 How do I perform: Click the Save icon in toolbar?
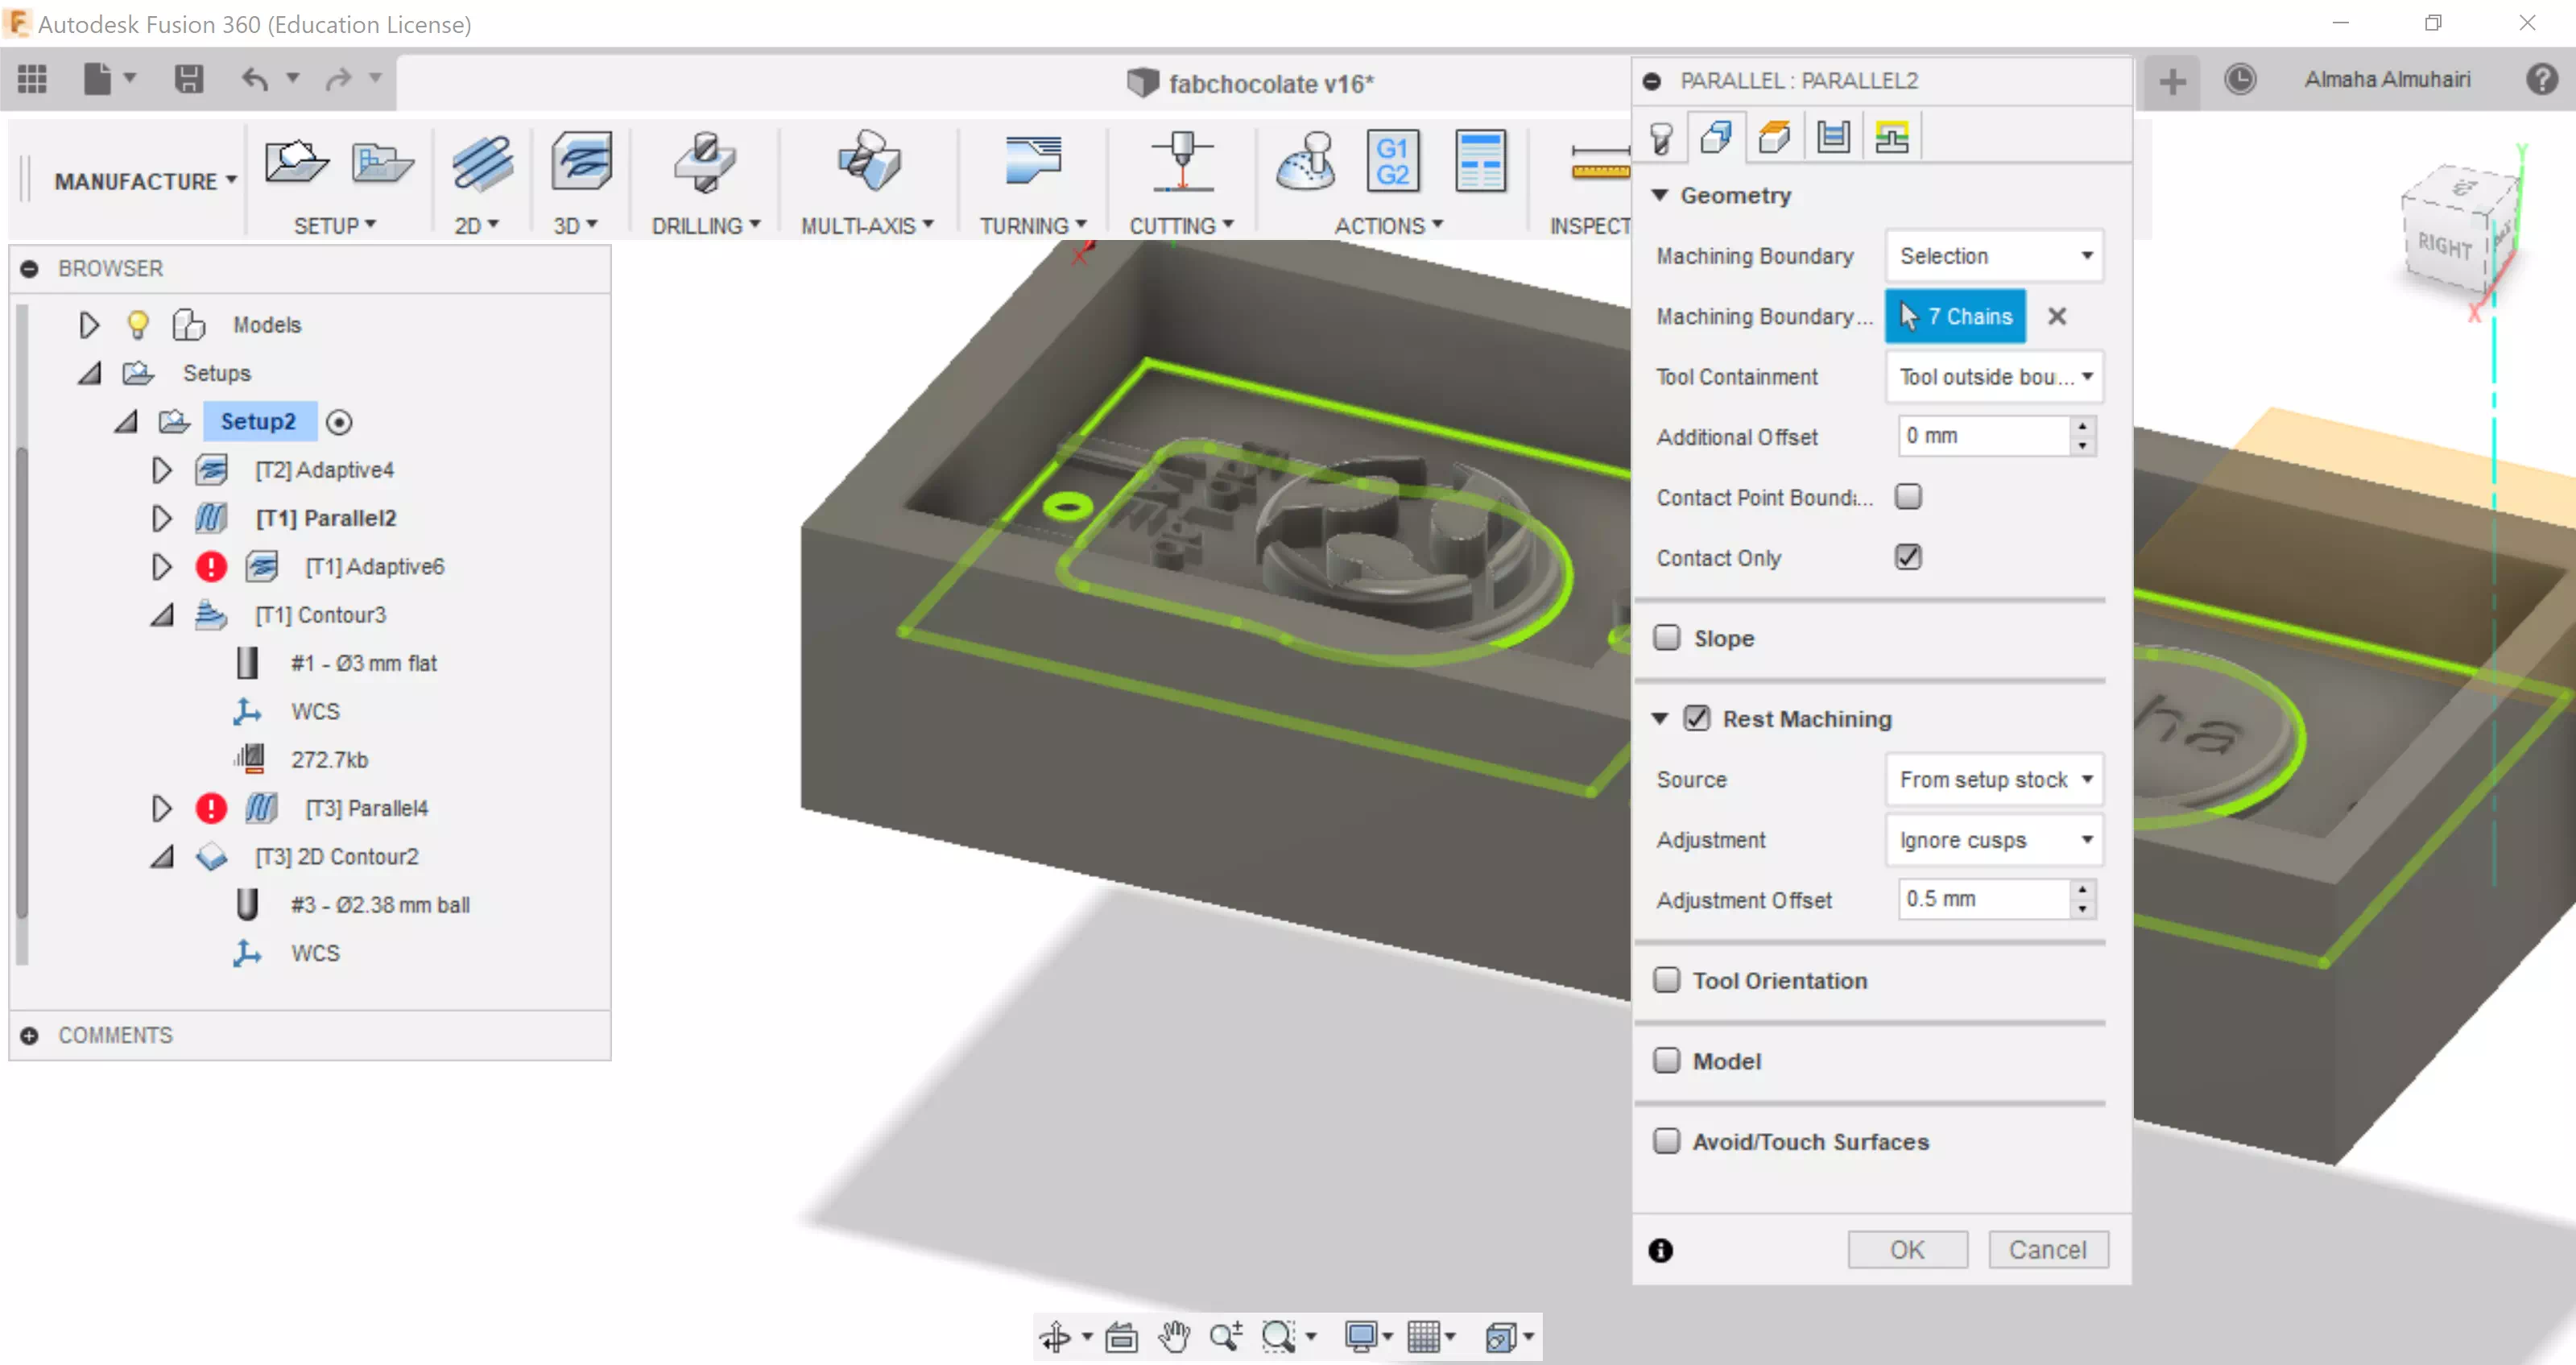coord(188,78)
